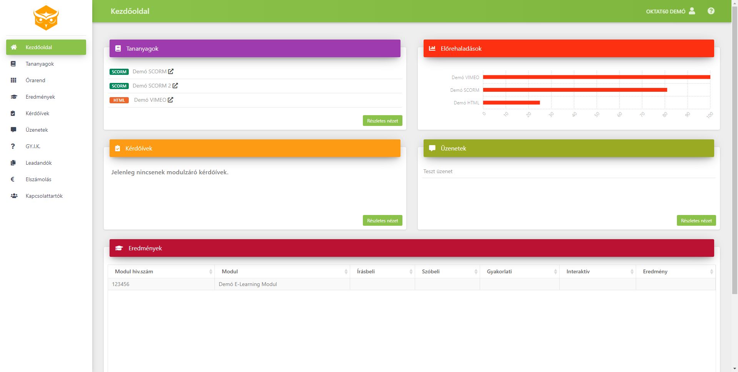Go to Üzenetek in the sidebar
Image resolution: width=738 pixels, height=372 pixels.
click(37, 130)
